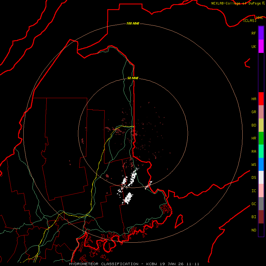Click the 11:11 time stamp
This screenshot has height=266, width=266.
coord(193,264)
